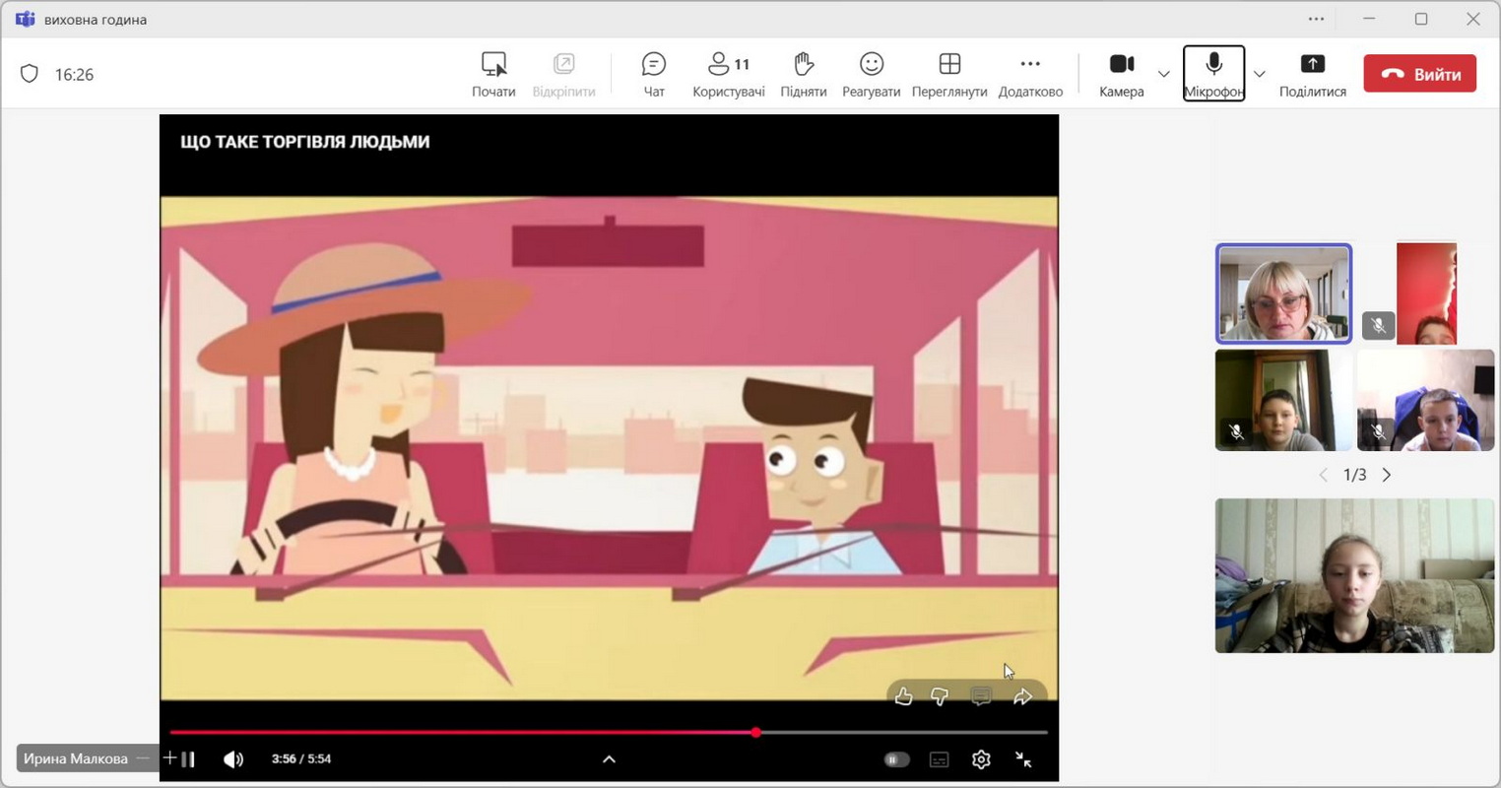Toggle the Camera (Камера) on or off

pyautogui.click(x=1121, y=74)
